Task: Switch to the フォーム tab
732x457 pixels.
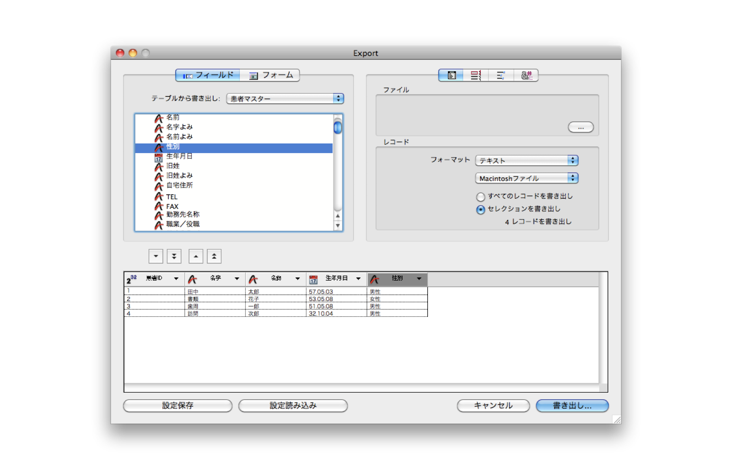Action: pyautogui.click(x=271, y=75)
